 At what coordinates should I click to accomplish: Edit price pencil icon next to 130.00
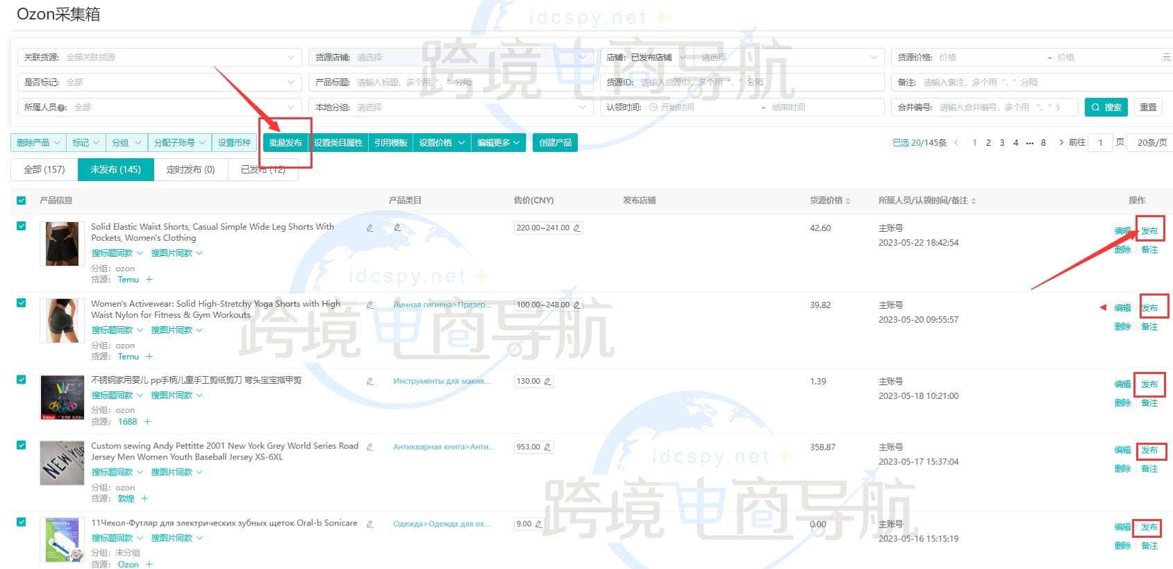point(547,381)
